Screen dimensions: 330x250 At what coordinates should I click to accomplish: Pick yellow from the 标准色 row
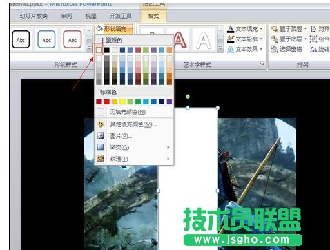pyautogui.click(x=122, y=101)
